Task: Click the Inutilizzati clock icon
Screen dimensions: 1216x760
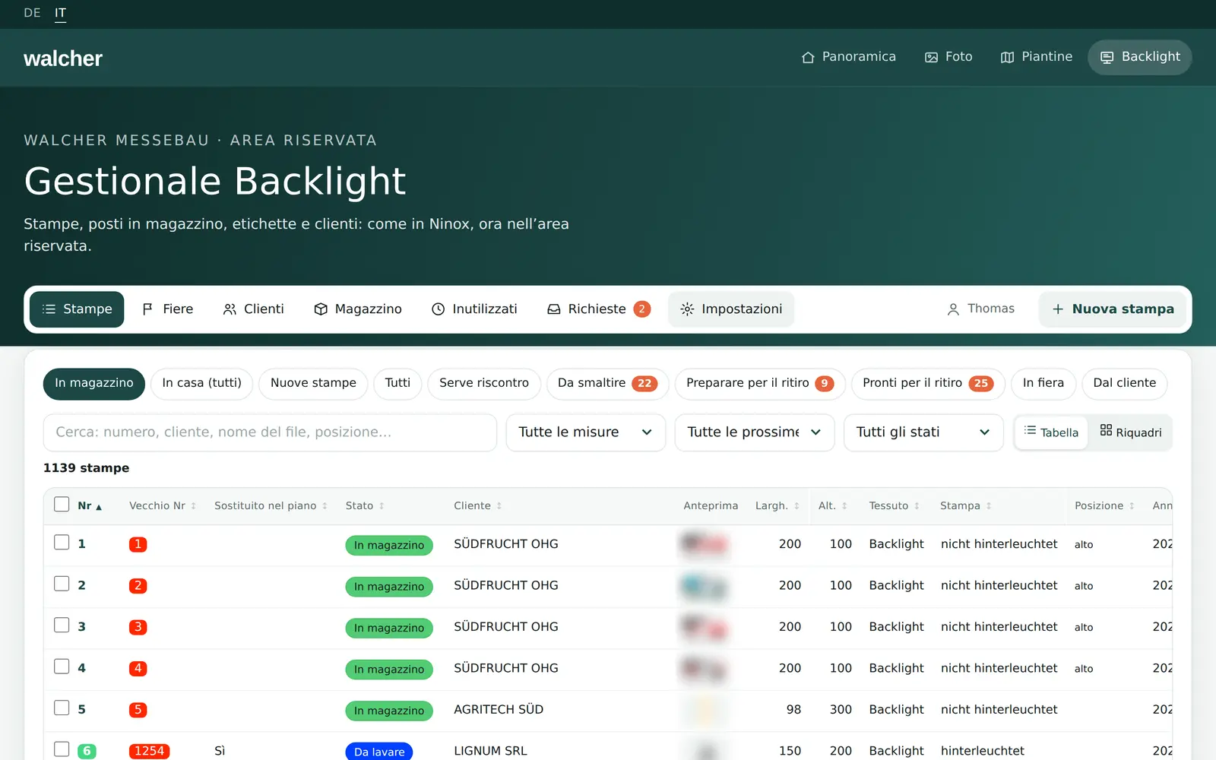Action: coord(439,309)
